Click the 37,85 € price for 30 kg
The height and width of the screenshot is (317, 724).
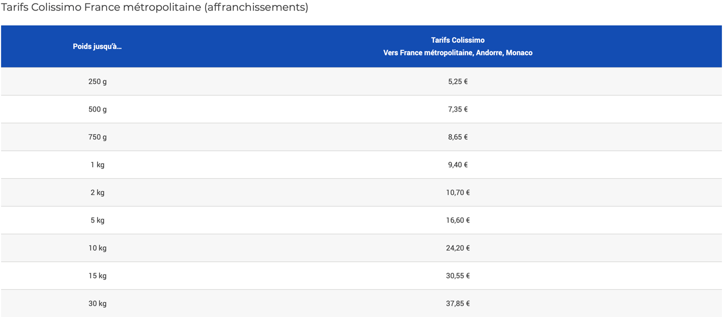[458, 303]
